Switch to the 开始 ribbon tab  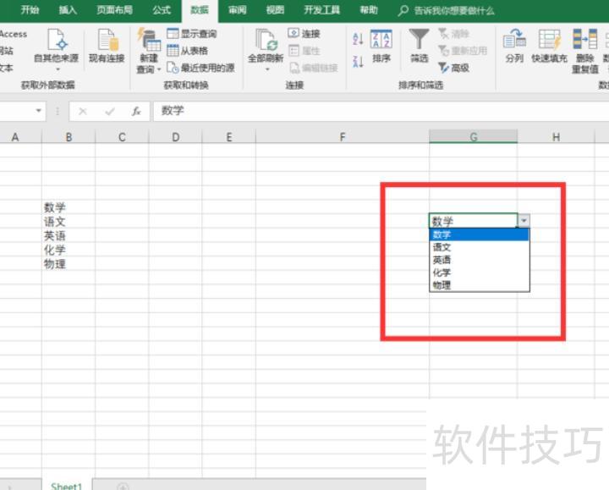(x=30, y=9)
